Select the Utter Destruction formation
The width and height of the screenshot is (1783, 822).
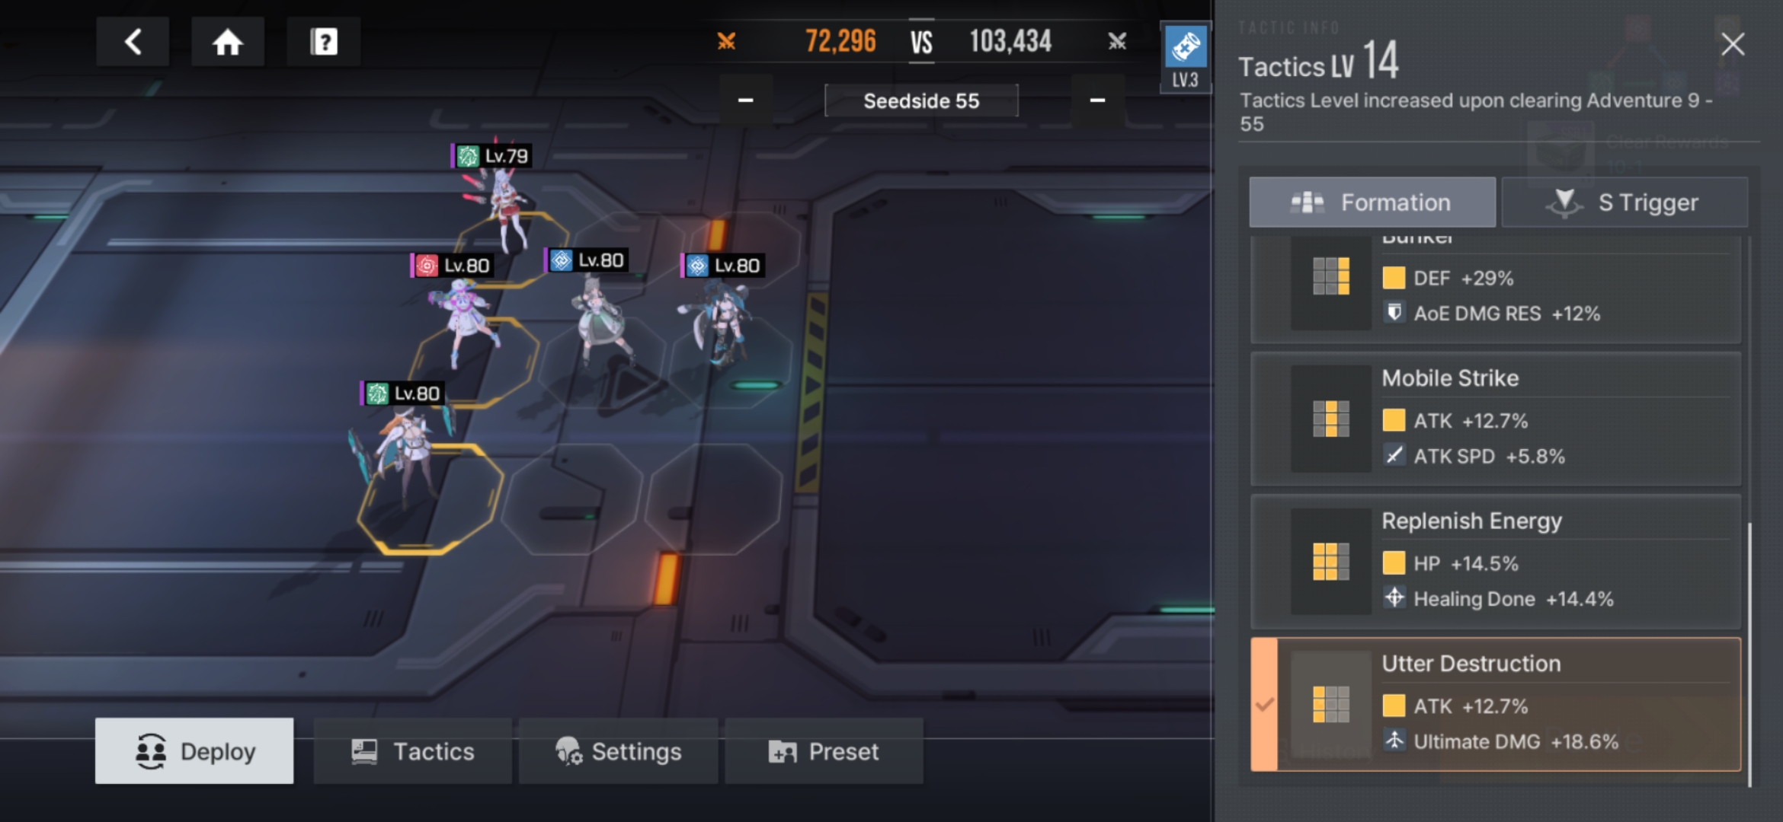(x=1496, y=704)
